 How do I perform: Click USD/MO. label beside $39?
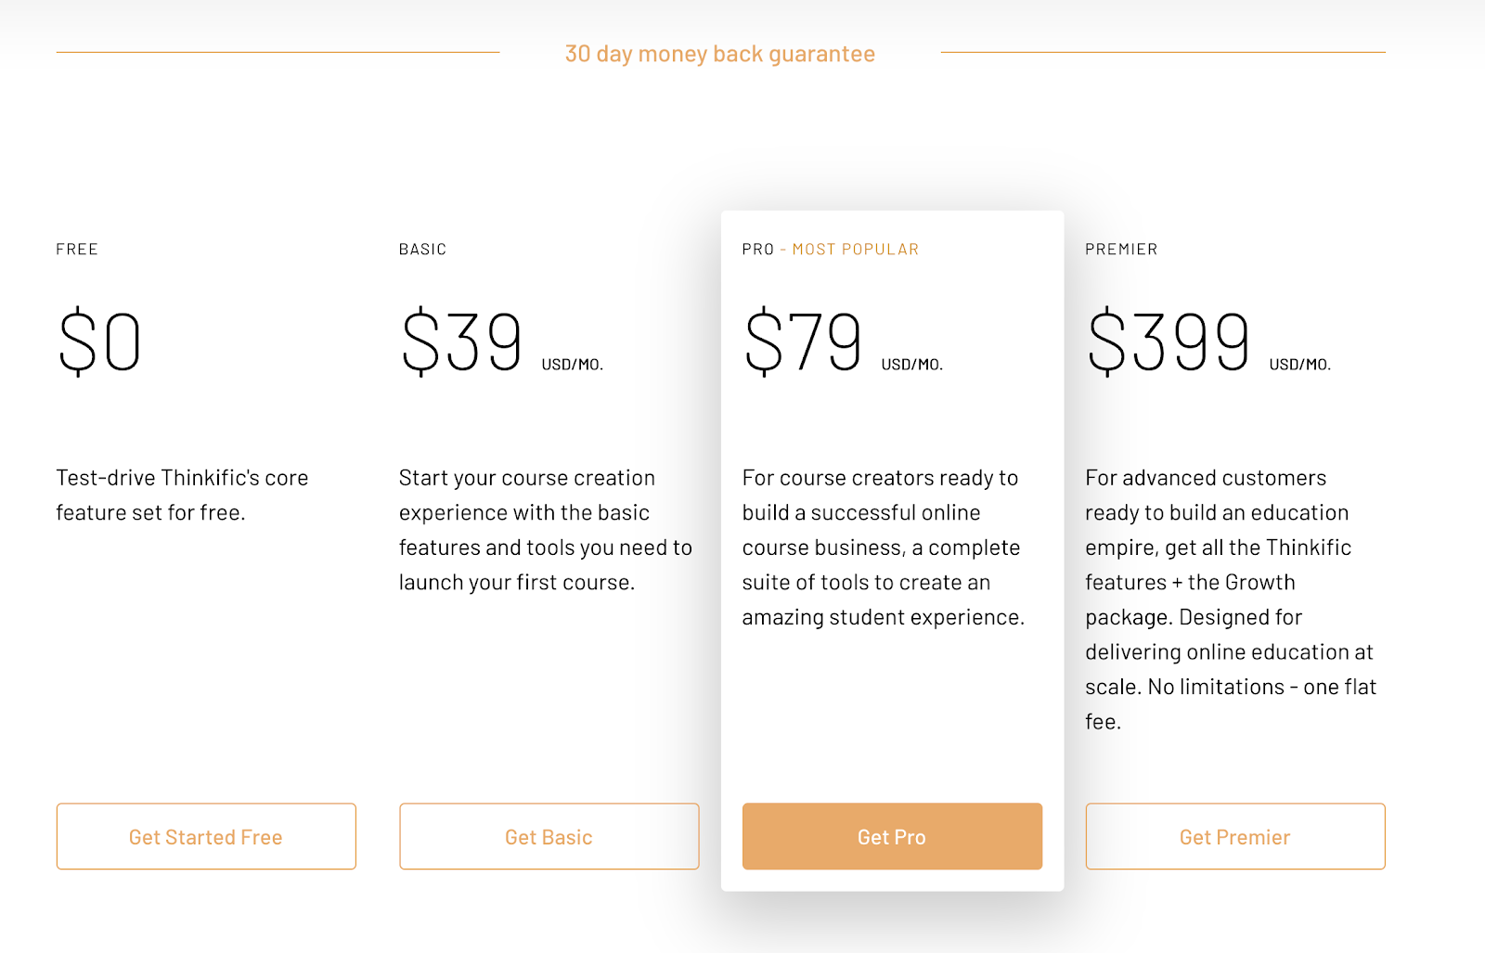(572, 365)
